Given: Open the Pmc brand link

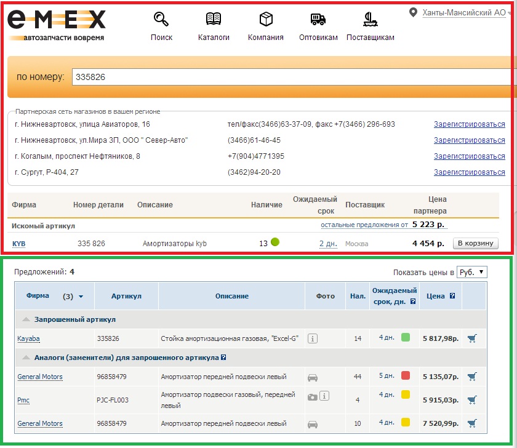Looking at the screenshot, I should pyautogui.click(x=23, y=400).
